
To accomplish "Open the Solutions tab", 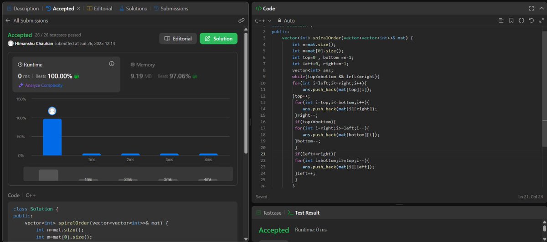I will click(133, 9).
